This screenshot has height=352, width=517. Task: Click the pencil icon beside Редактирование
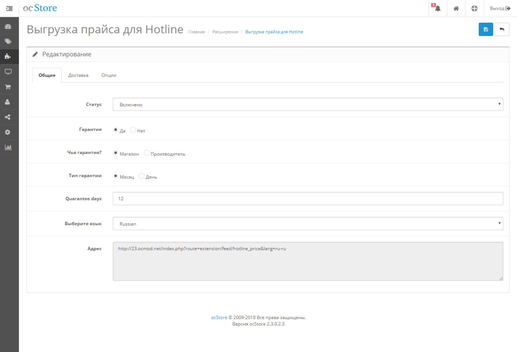coord(35,54)
